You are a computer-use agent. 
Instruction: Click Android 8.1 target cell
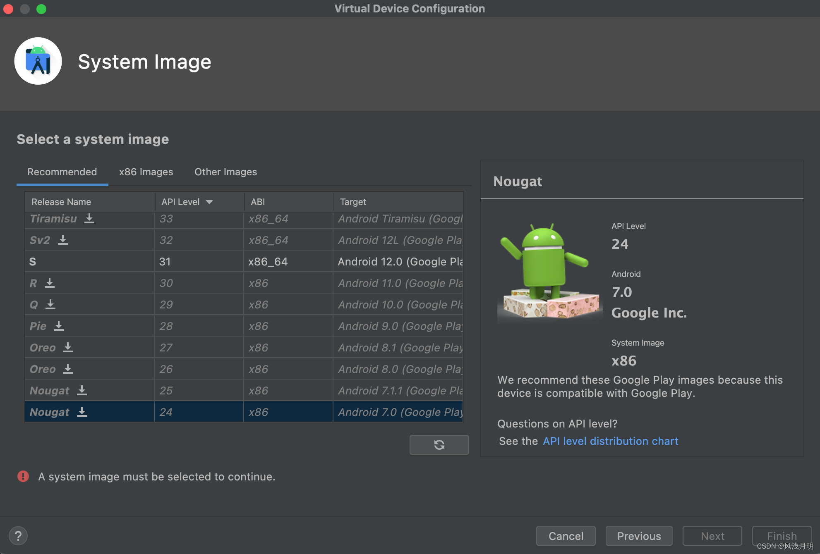point(398,347)
